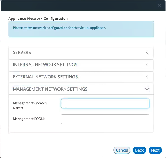The height and width of the screenshot is (158, 166).
Task: Expand the EXTERNAL NETWORK SETTINGS title
Action: (45, 77)
